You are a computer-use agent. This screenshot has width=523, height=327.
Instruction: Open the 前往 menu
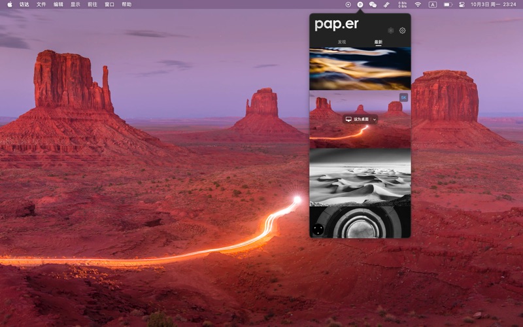(92, 5)
